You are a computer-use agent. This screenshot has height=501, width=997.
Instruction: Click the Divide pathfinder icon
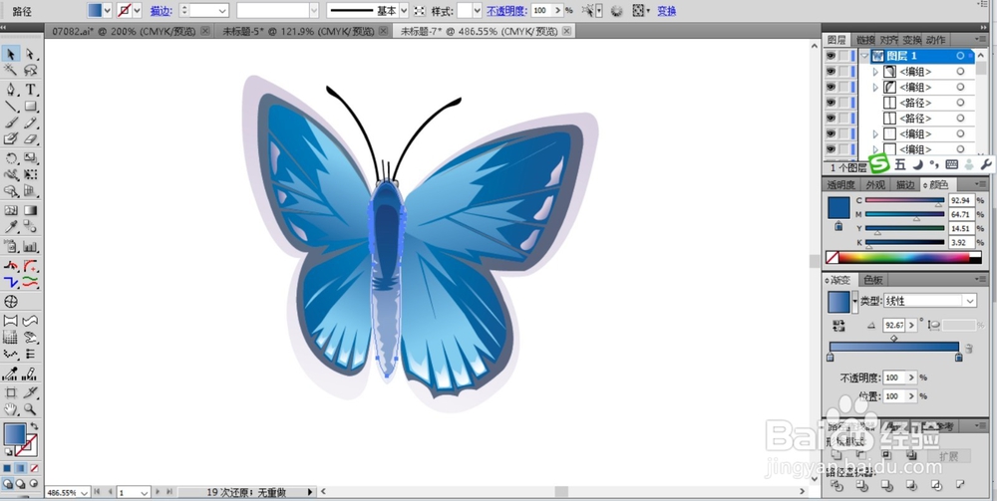[837, 486]
